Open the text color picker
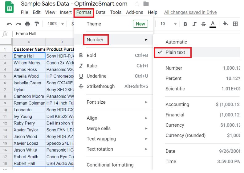The image size is (244, 173). [213, 24]
